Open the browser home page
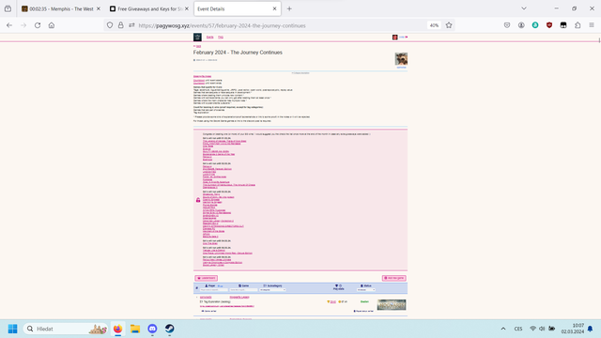Screen dimensions: 601x338 tap(52, 25)
